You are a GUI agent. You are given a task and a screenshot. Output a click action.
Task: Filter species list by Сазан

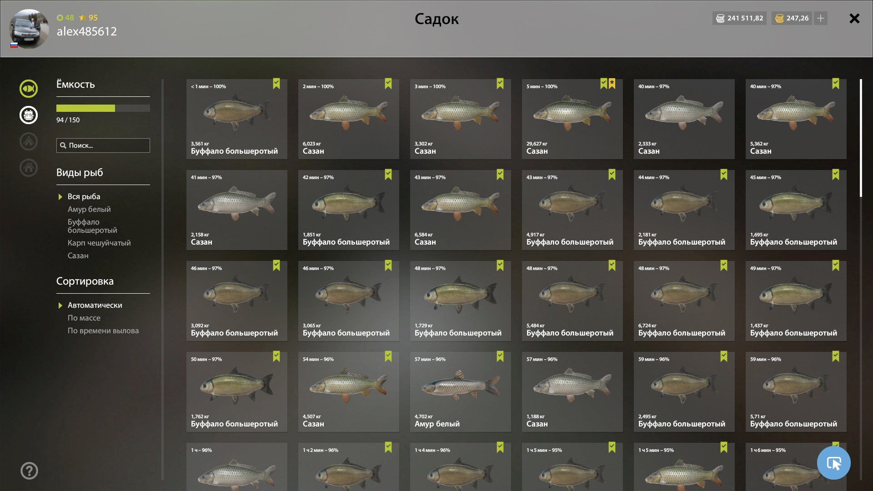pyautogui.click(x=78, y=256)
